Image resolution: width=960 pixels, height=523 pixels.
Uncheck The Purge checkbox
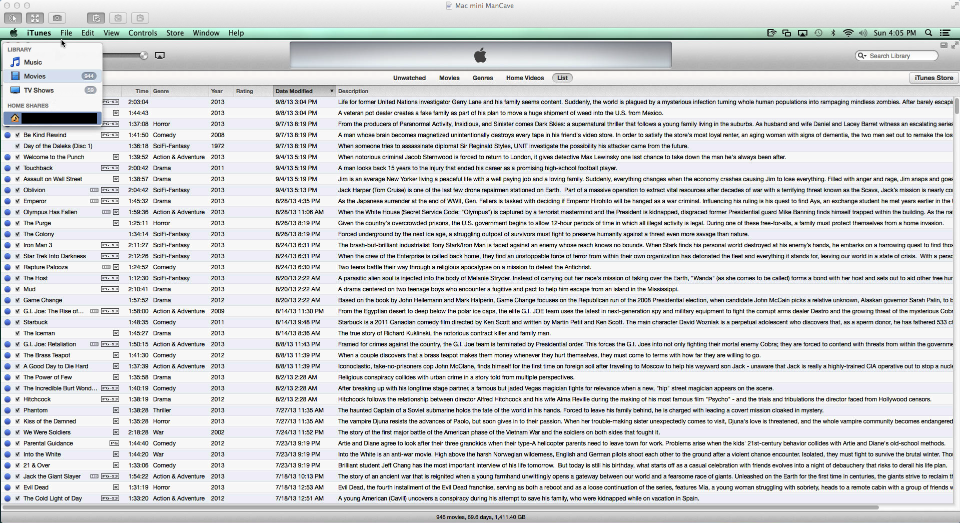(18, 223)
